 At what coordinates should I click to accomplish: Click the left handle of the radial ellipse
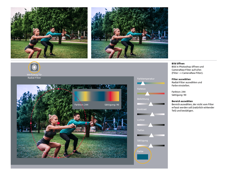31,123
